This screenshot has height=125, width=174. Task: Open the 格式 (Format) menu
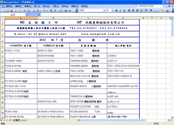(46, 6)
